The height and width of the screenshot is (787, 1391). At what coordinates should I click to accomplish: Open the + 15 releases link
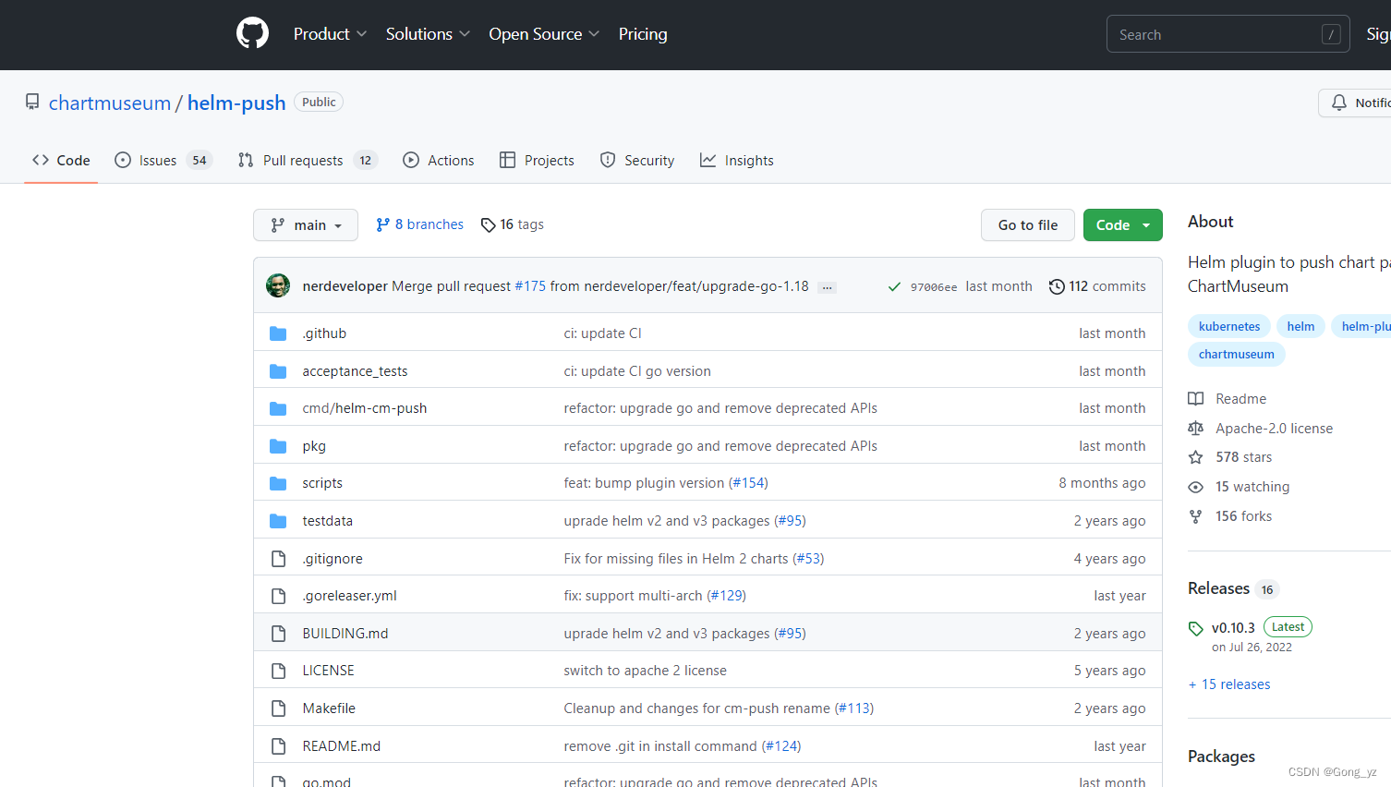click(x=1229, y=684)
